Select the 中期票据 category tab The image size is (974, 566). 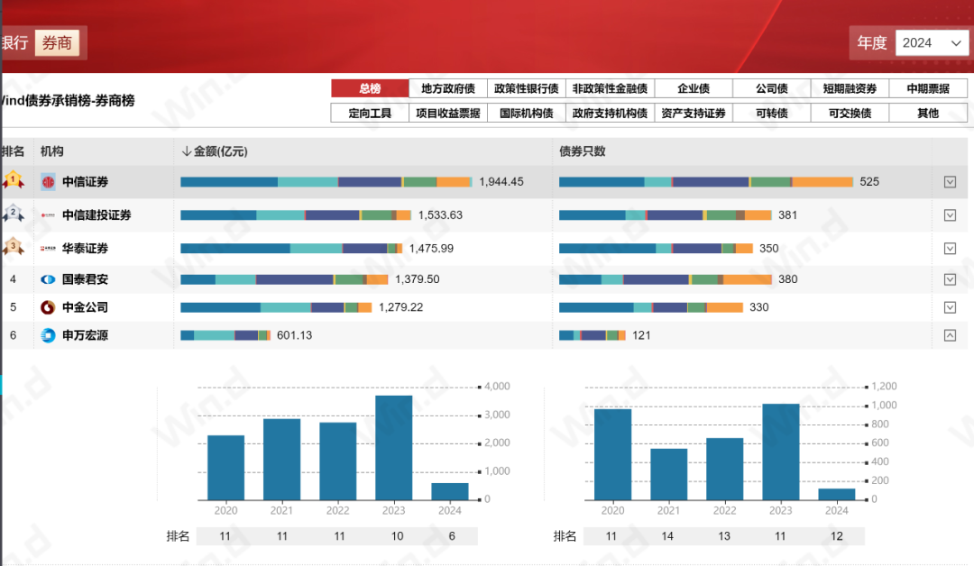pos(928,88)
